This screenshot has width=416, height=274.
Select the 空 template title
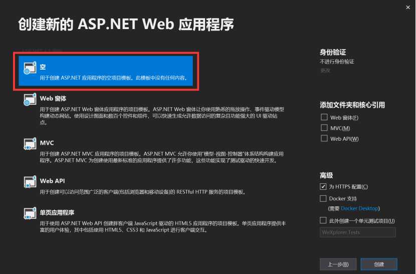pyautogui.click(x=43, y=67)
